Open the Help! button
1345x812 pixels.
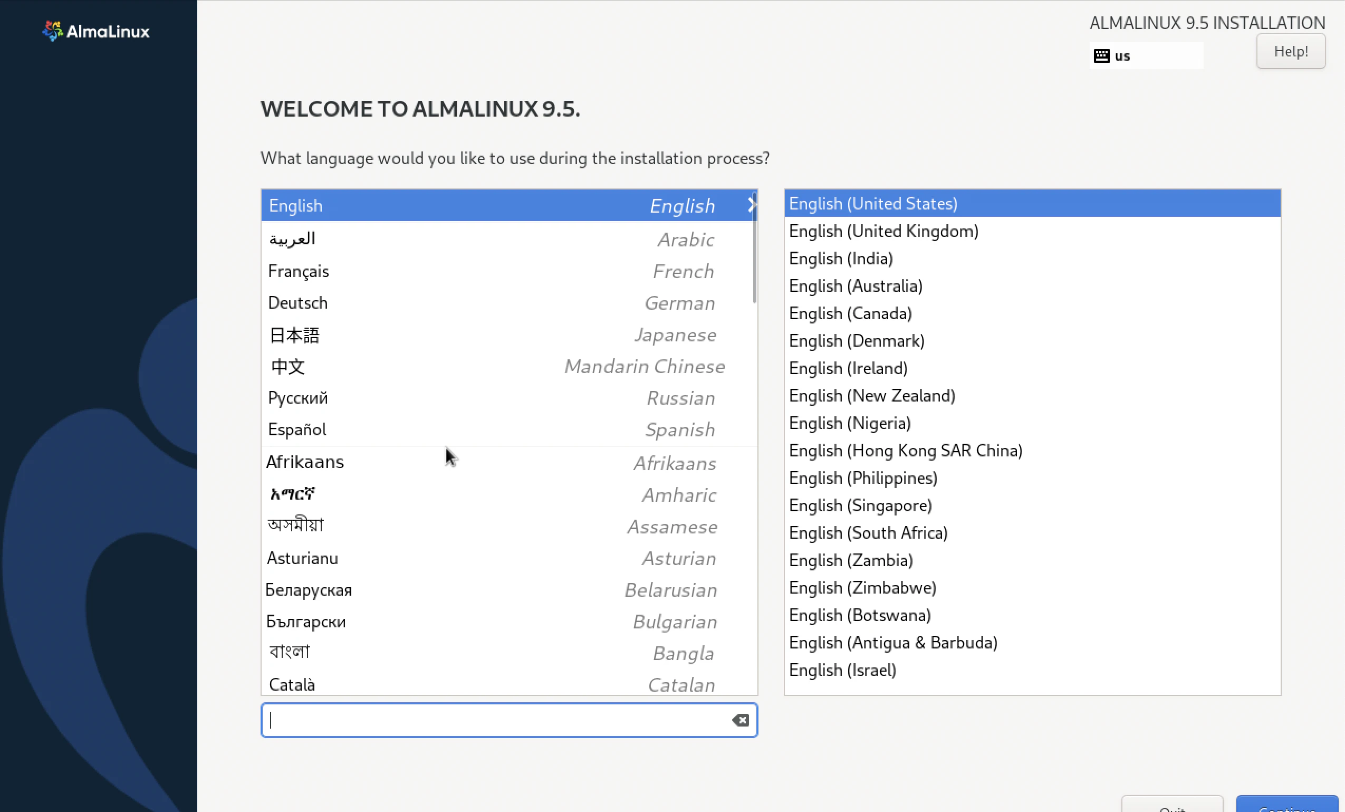tap(1291, 51)
